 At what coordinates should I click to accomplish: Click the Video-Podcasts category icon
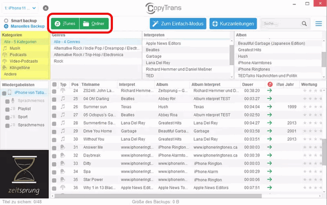[x=4, y=61]
